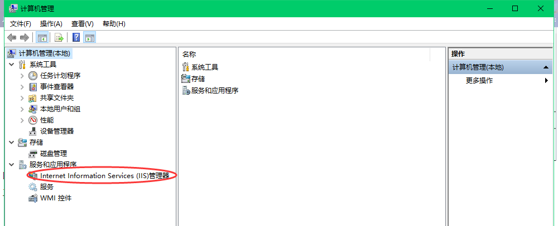Click the Shared Folders icon in tree
This screenshot has height=226, width=558.
point(33,98)
